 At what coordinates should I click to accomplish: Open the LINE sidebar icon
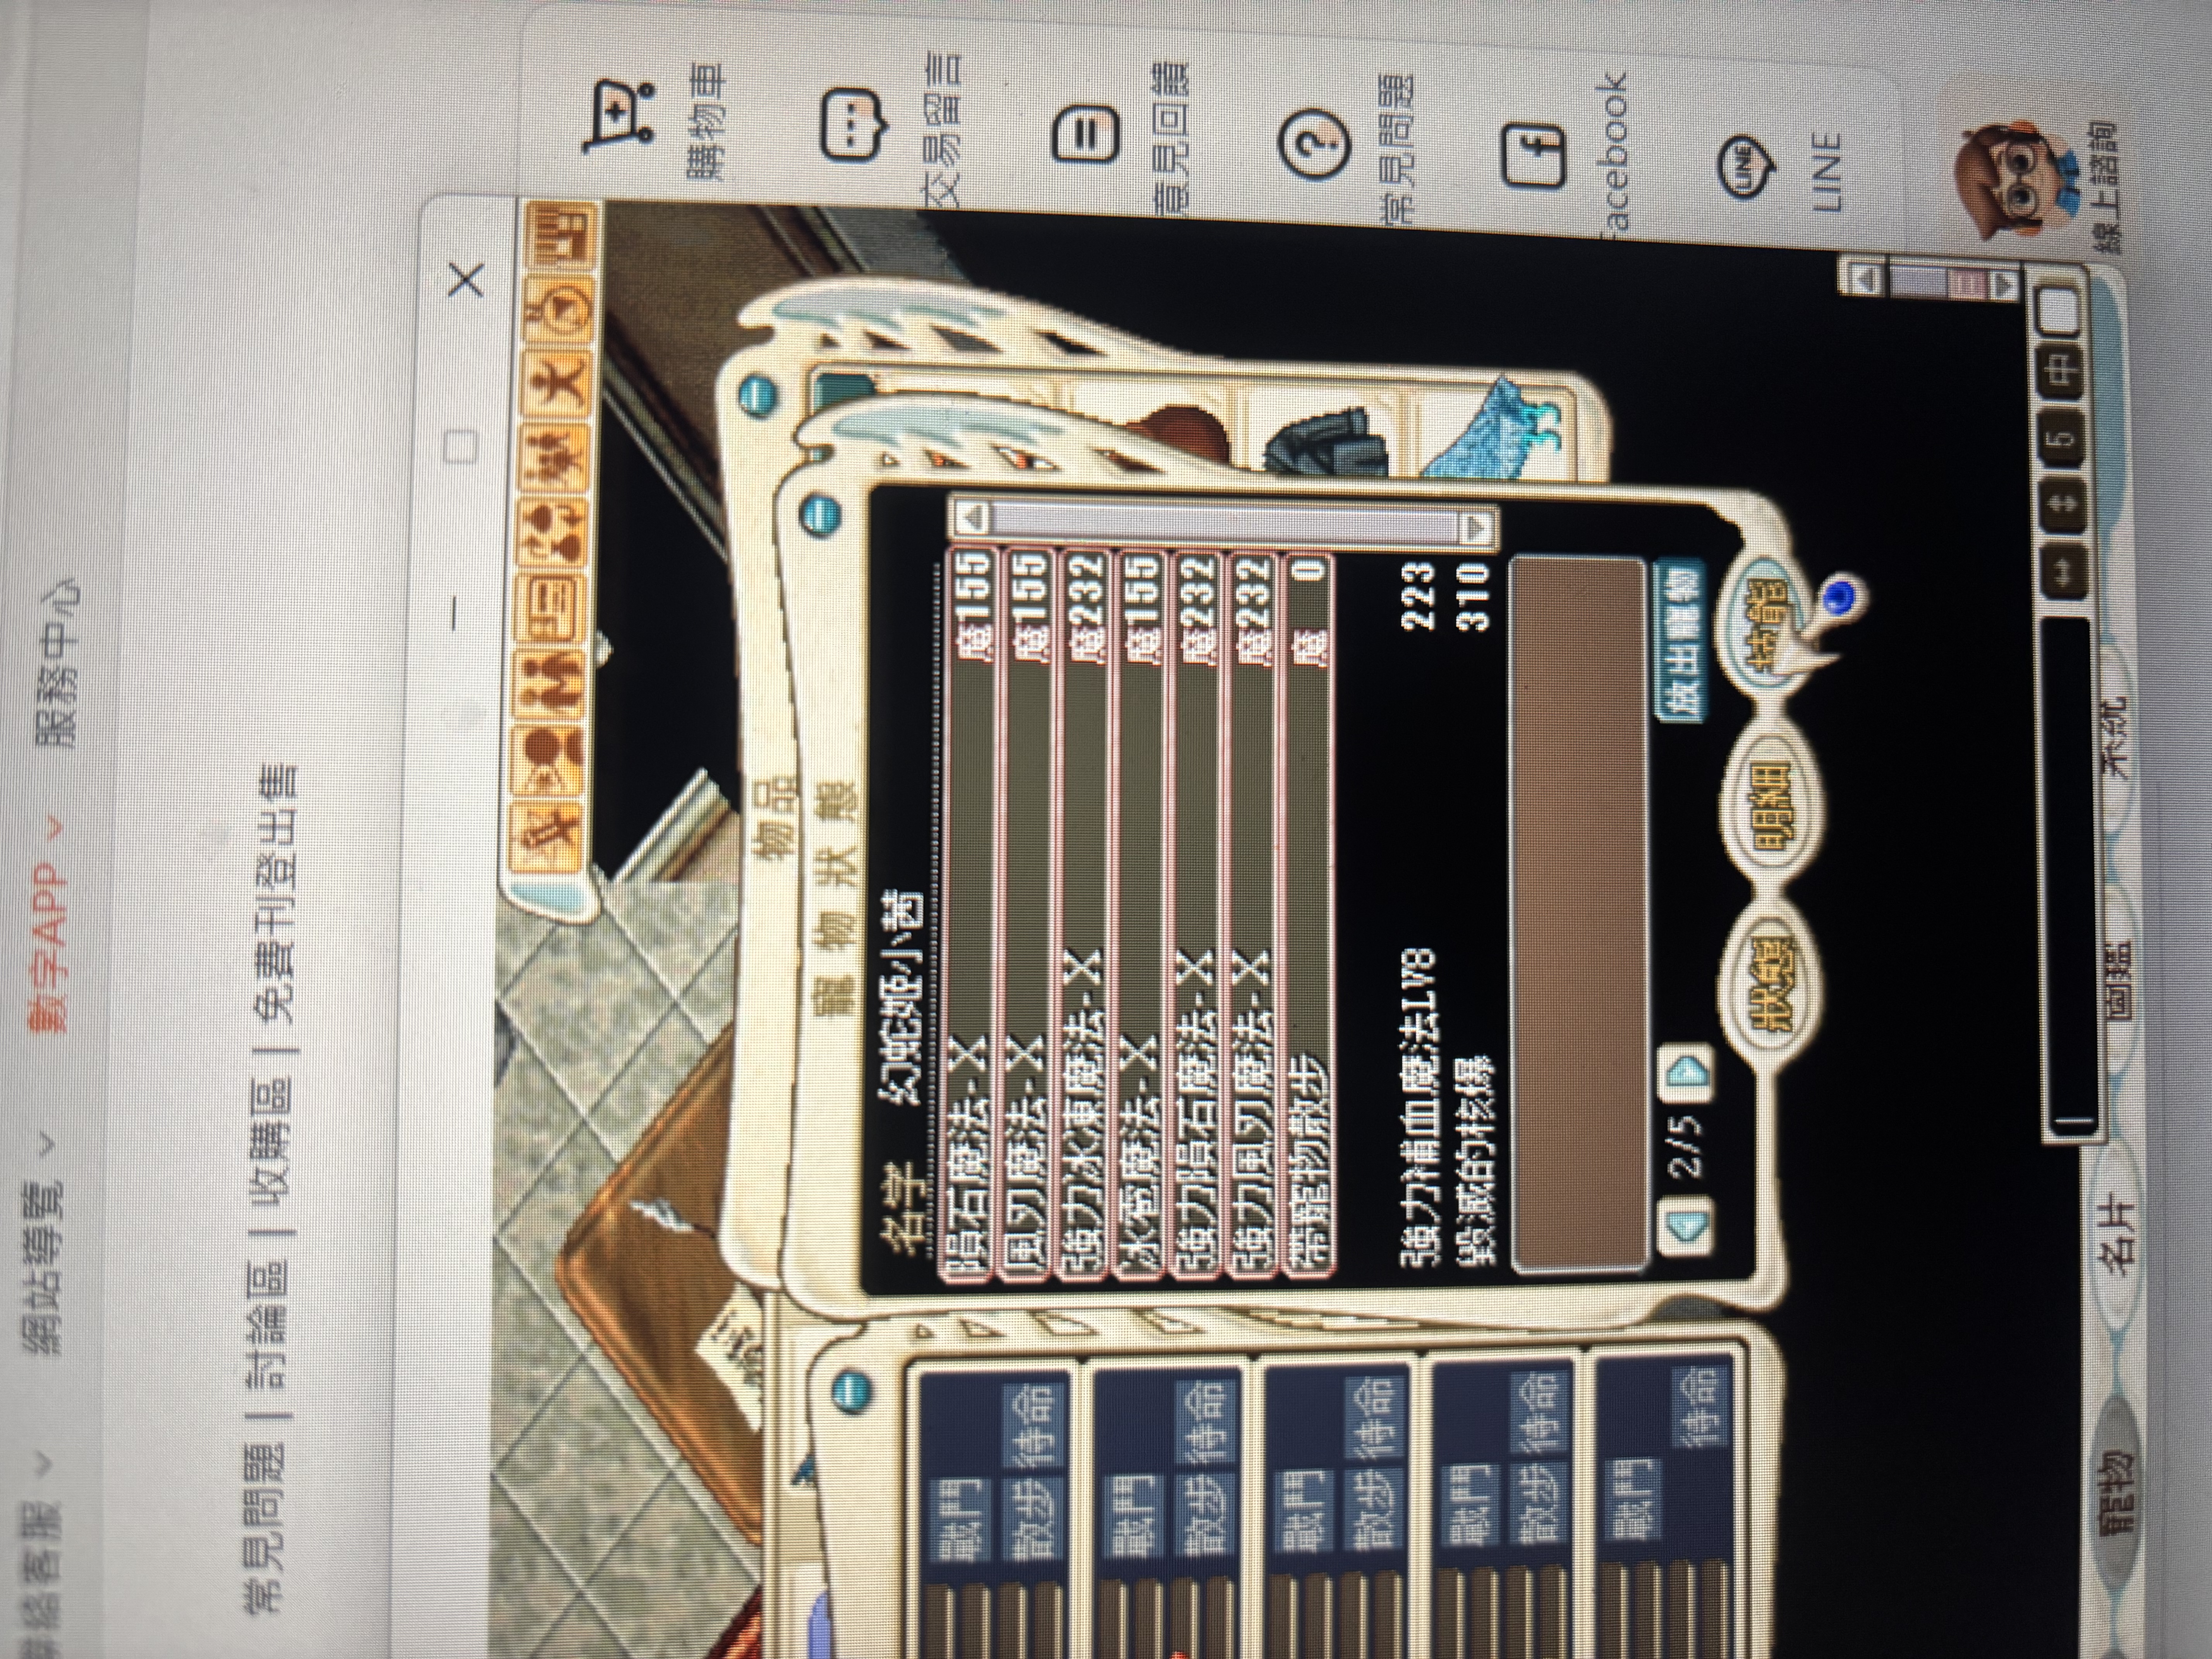[x=1747, y=166]
